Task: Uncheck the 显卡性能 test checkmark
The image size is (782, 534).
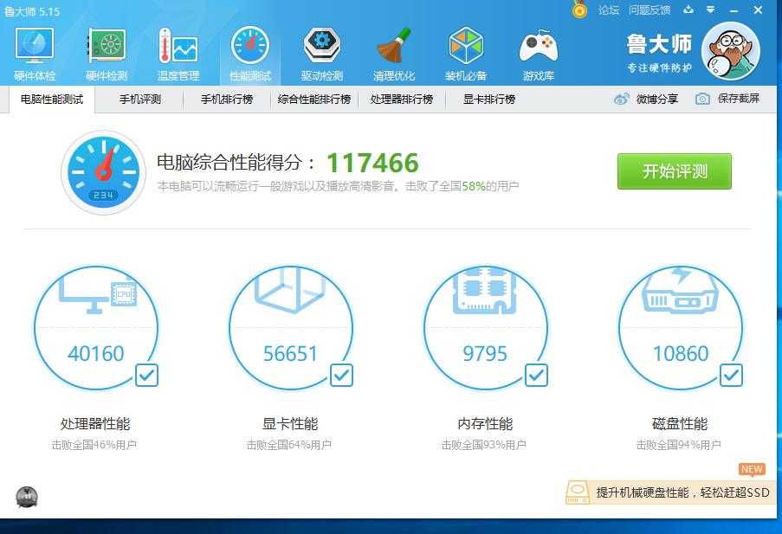Action: 341,376
